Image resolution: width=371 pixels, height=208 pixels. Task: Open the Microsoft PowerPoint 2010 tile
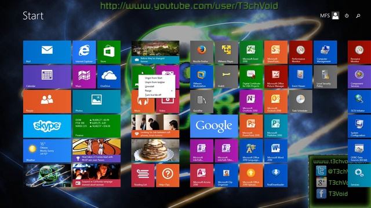click(251, 126)
